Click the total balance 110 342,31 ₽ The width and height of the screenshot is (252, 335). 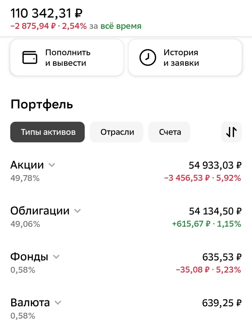click(x=46, y=14)
